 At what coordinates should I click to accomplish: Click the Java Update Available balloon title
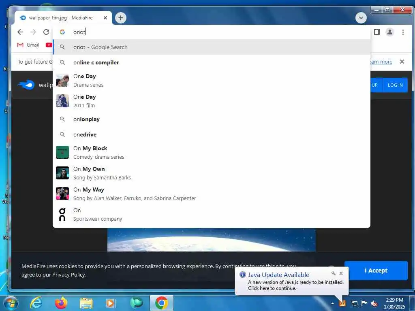click(278, 275)
